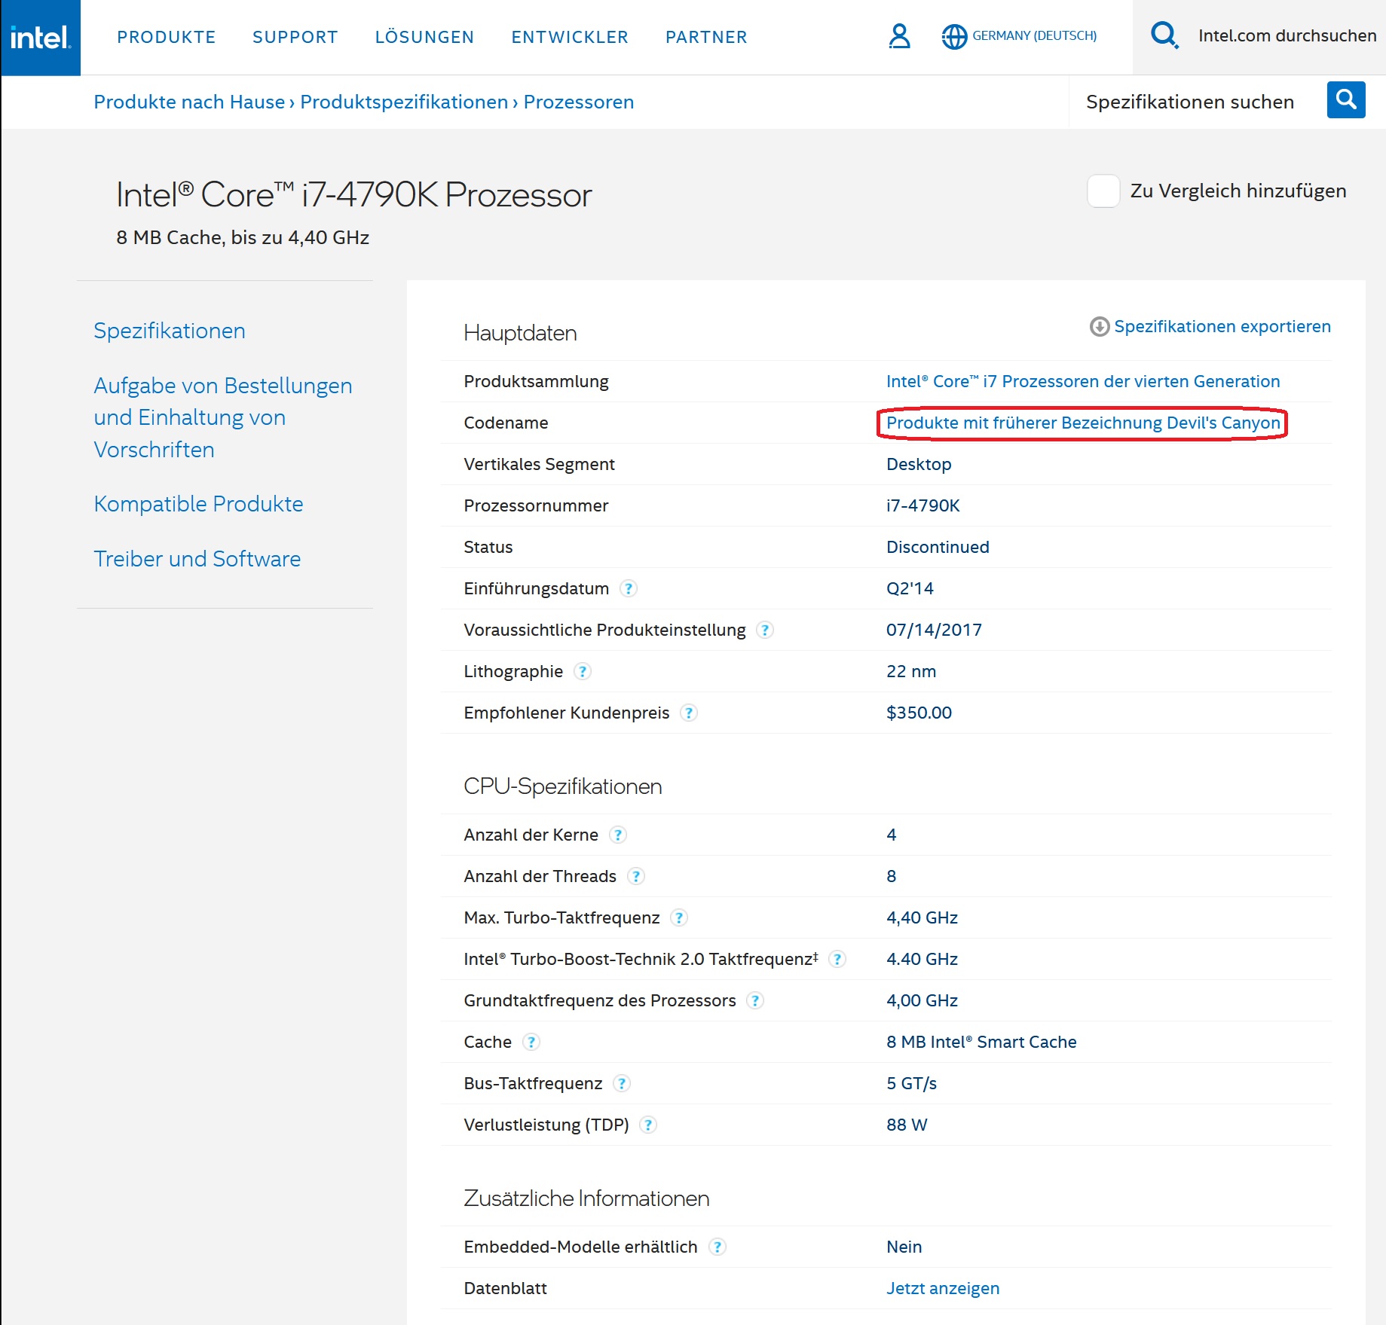The width and height of the screenshot is (1386, 1325).
Task: Select the 8 MB Cache subtitle text
Action: (x=242, y=237)
